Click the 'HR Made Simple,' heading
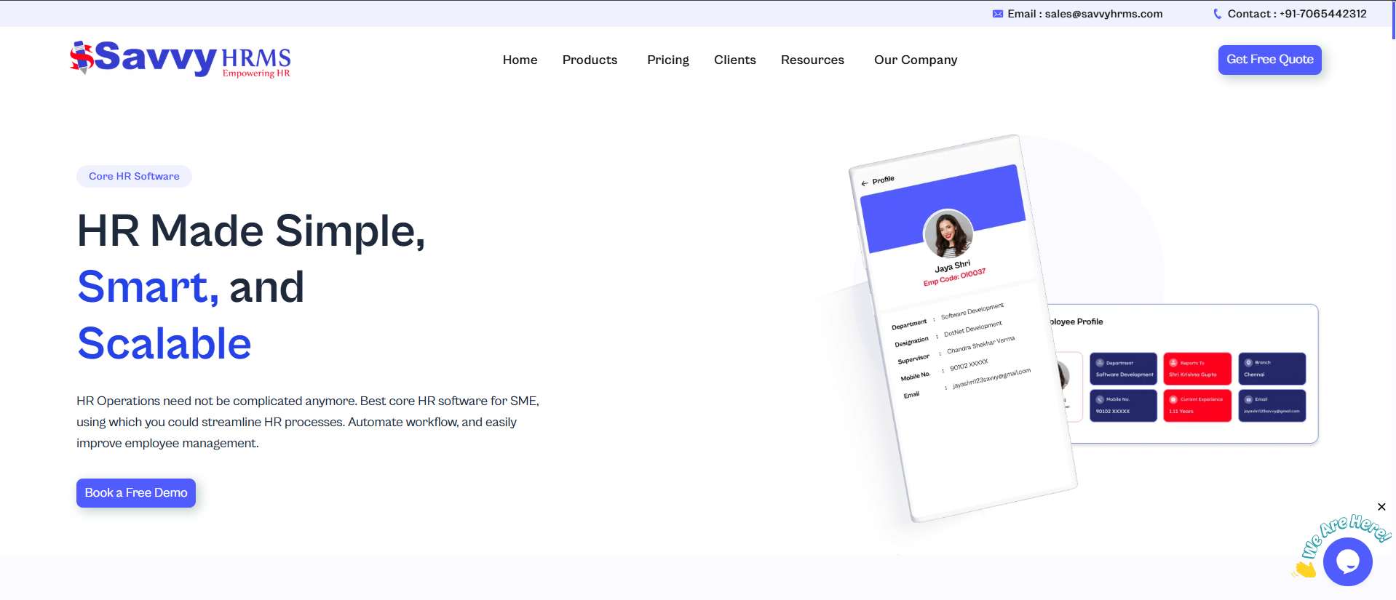This screenshot has width=1396, height=600. point(251,231)
